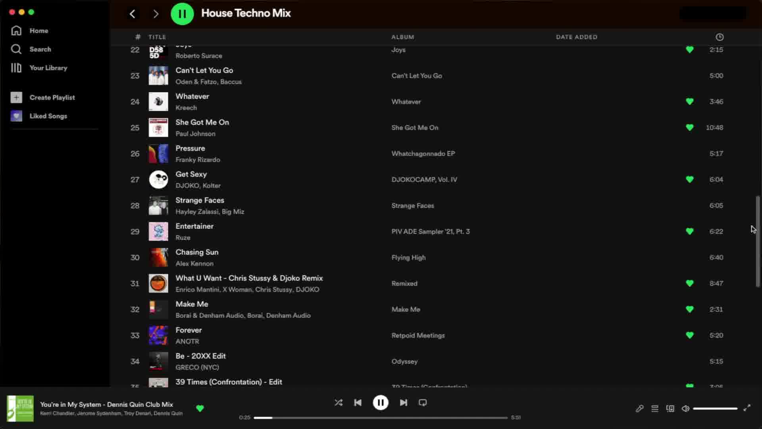Adjust the volume slider bar
The width and height of the screenshot is (762, 429).
pyautogui.click(x=715, y=408)
